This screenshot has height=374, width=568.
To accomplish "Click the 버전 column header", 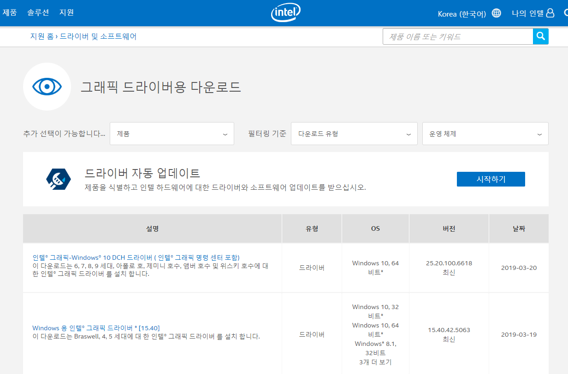I will 449,228.
